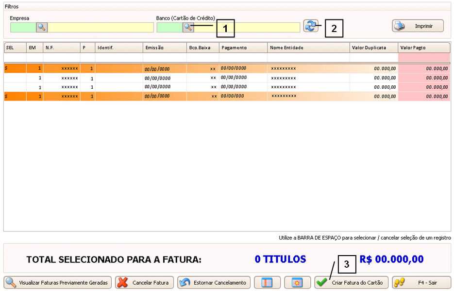Click the Empresa search magnifier icon
Screen dimensions: 454x291
[42, 27]
